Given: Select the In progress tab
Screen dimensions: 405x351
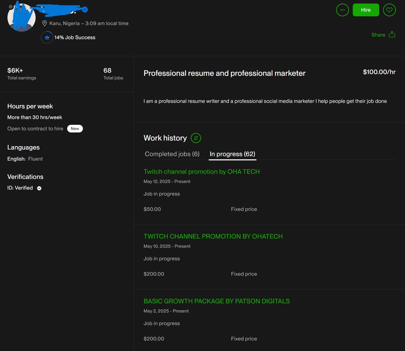Looking at the screenshot, I should point(232,154).
